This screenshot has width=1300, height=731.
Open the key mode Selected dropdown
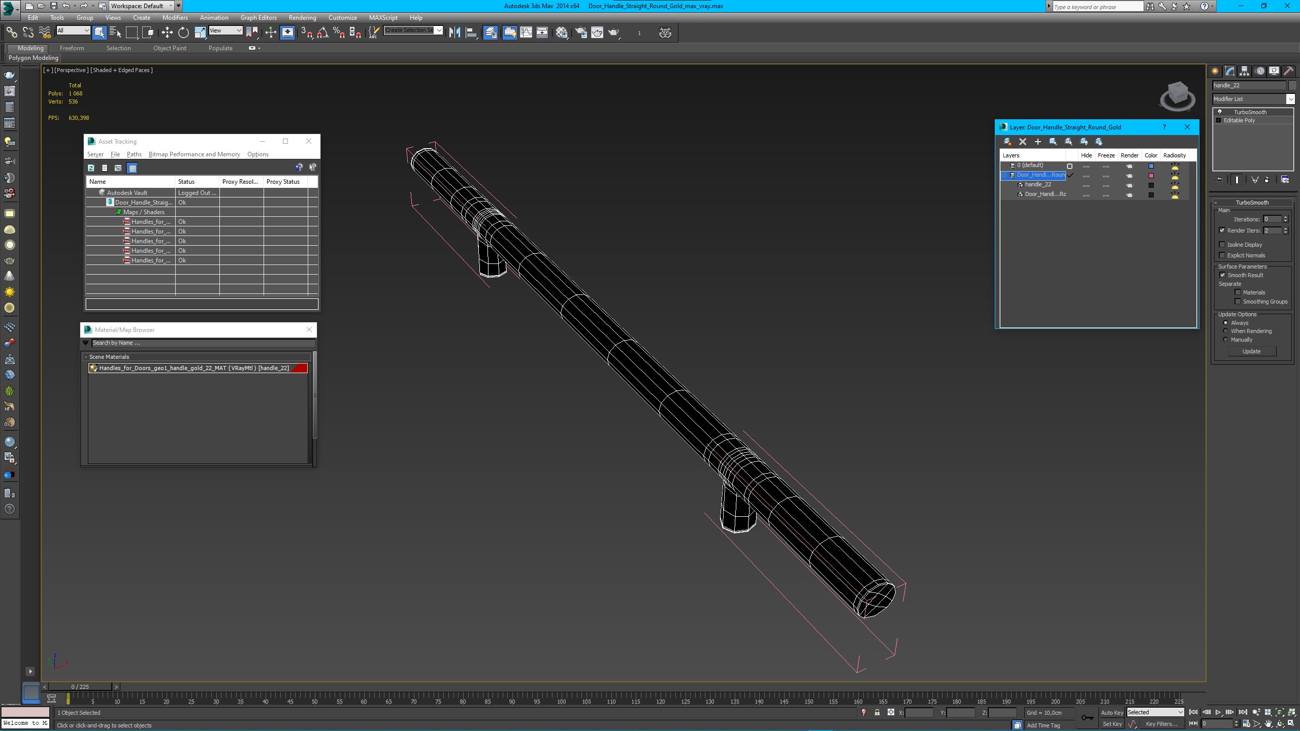1155,713
